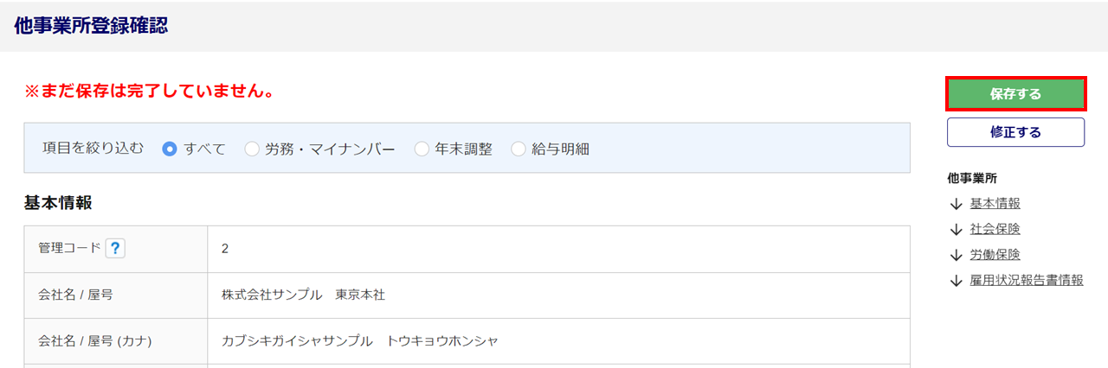Image resolution: width=1108 pixels, height=368 pixels.
Task: Click the company name value 株式会社サンプル 東京本社
Action: pos(303,295)
